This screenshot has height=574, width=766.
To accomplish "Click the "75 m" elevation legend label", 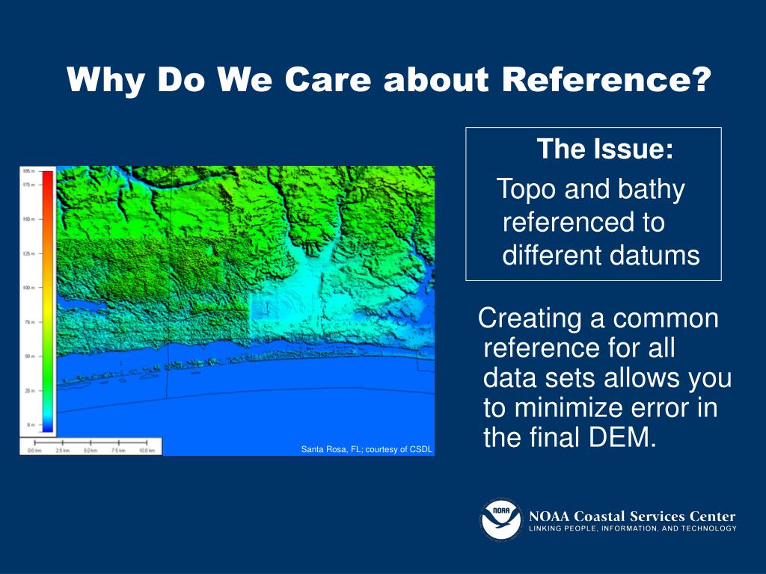I will point(30,322).
